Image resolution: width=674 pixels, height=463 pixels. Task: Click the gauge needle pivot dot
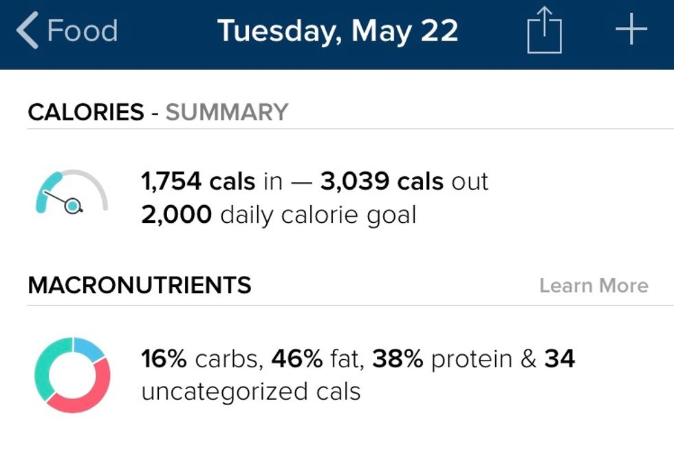pos(74,205)
